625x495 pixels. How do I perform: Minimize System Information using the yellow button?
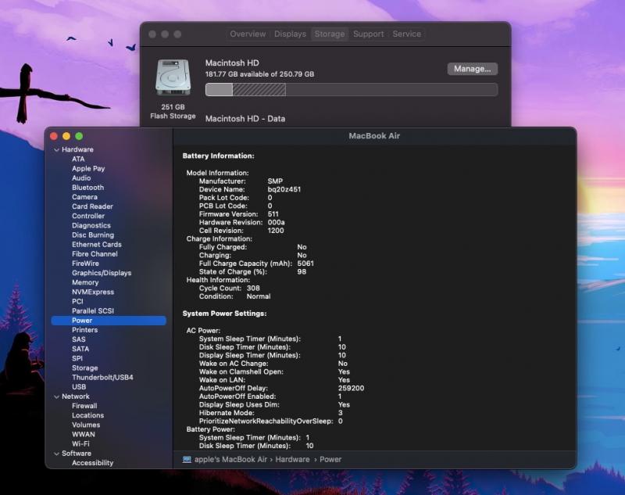[x=66, y=136]
